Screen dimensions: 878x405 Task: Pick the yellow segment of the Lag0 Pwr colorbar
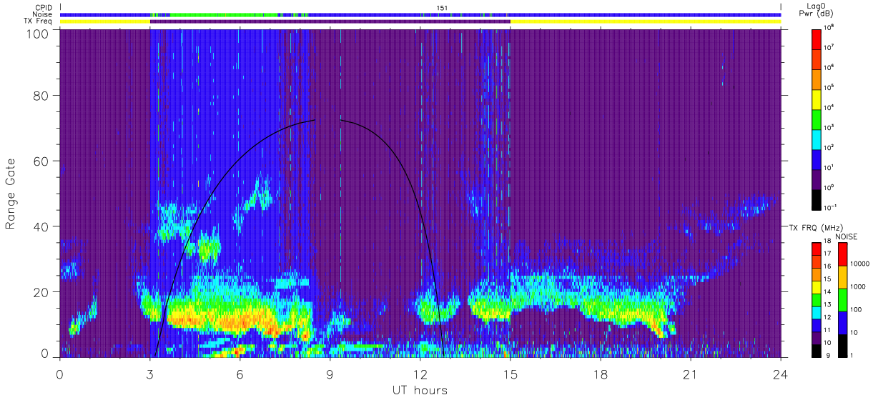(817, 98)
